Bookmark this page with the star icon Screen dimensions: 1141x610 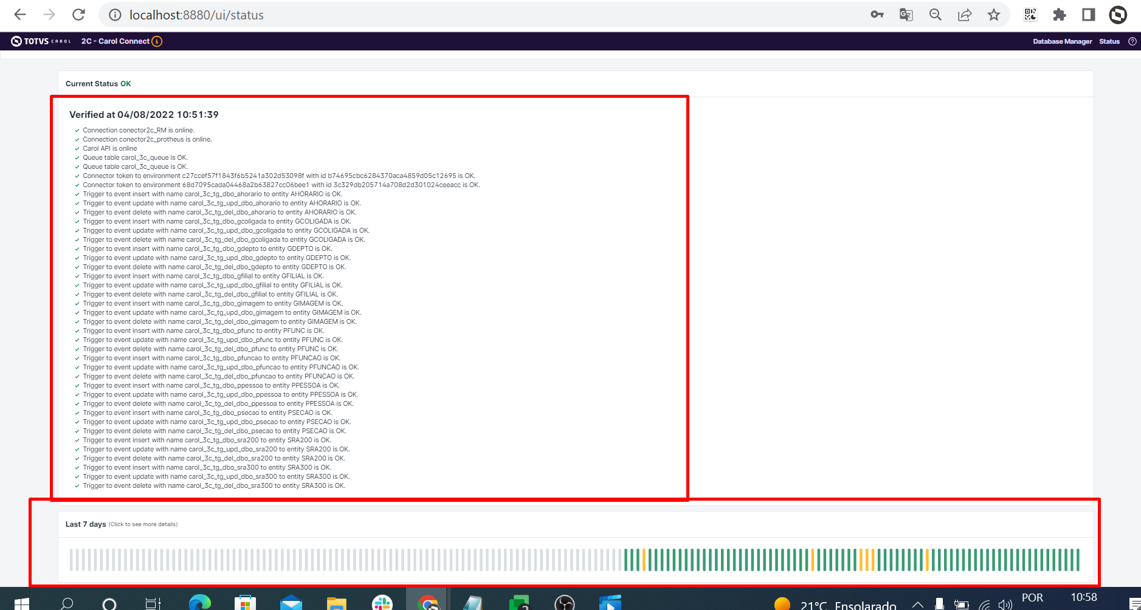pos(994,15)
